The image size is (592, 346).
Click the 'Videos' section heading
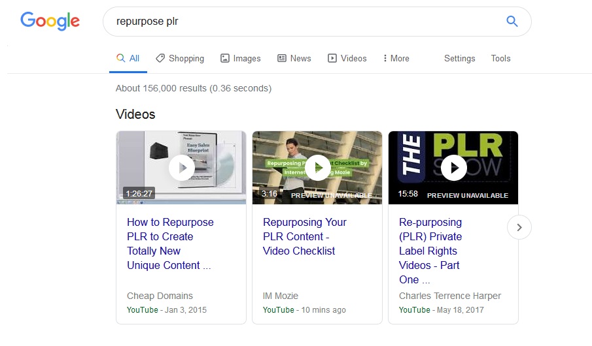135,114
